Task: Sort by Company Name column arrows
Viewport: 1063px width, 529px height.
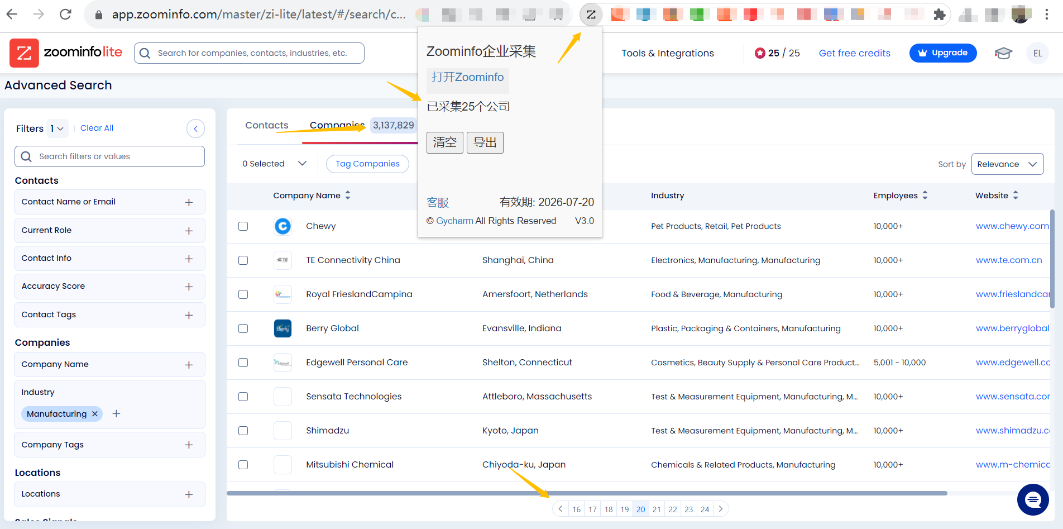Action: tap(348, 195)
